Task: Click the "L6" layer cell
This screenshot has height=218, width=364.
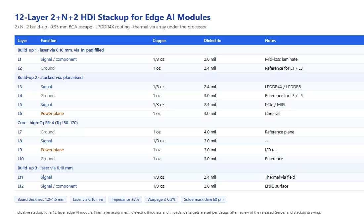Action: point(20,114)
